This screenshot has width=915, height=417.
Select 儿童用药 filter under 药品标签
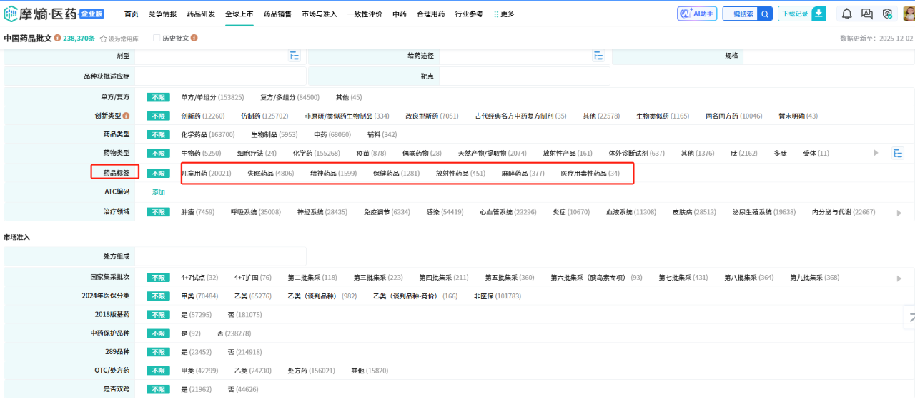207,173
